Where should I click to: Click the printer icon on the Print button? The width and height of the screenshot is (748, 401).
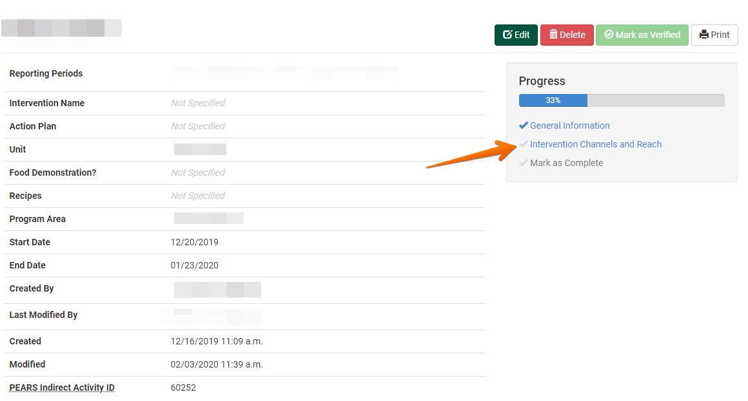click(x=705, y=35)
